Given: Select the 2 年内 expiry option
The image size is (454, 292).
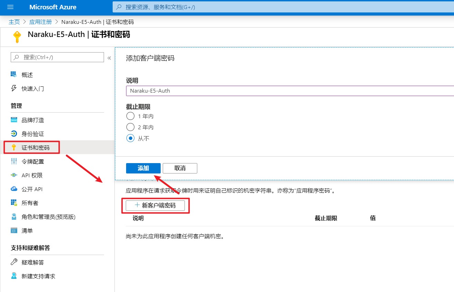Looking at the screenshot, I should pyautogui.click(x=130, y=127).
